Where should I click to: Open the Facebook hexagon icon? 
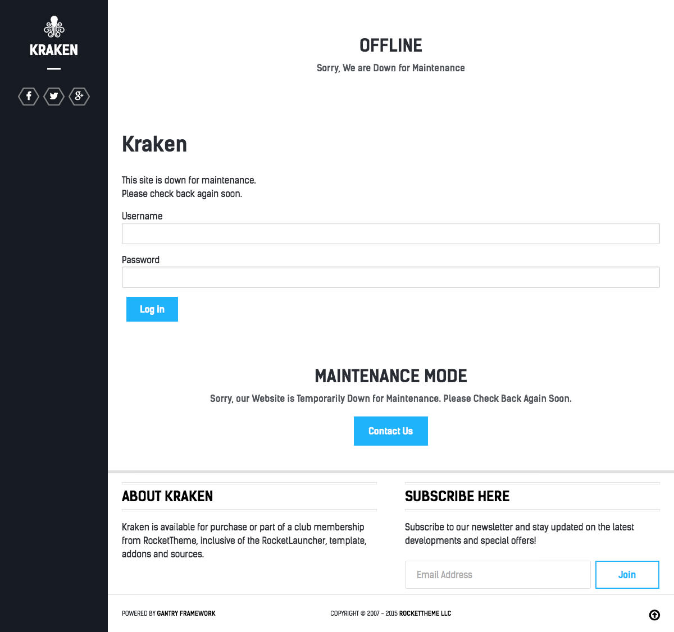pyautogui.click(x=29, y=97)
